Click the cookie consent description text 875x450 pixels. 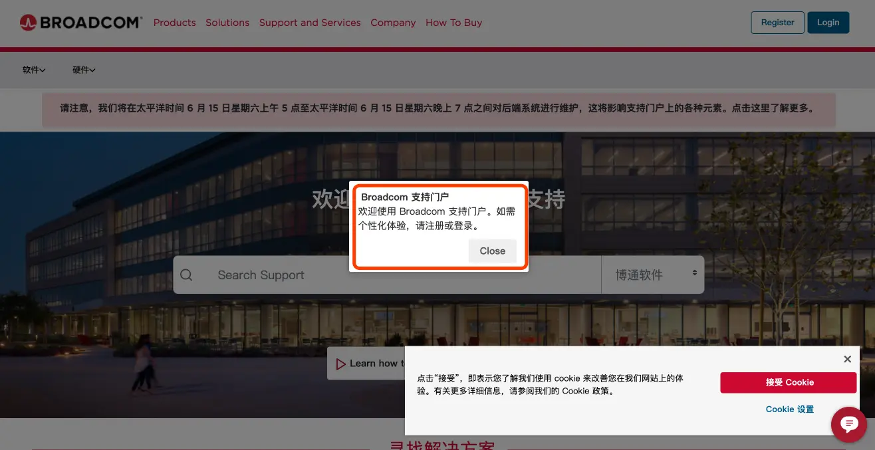click(550, 384)
